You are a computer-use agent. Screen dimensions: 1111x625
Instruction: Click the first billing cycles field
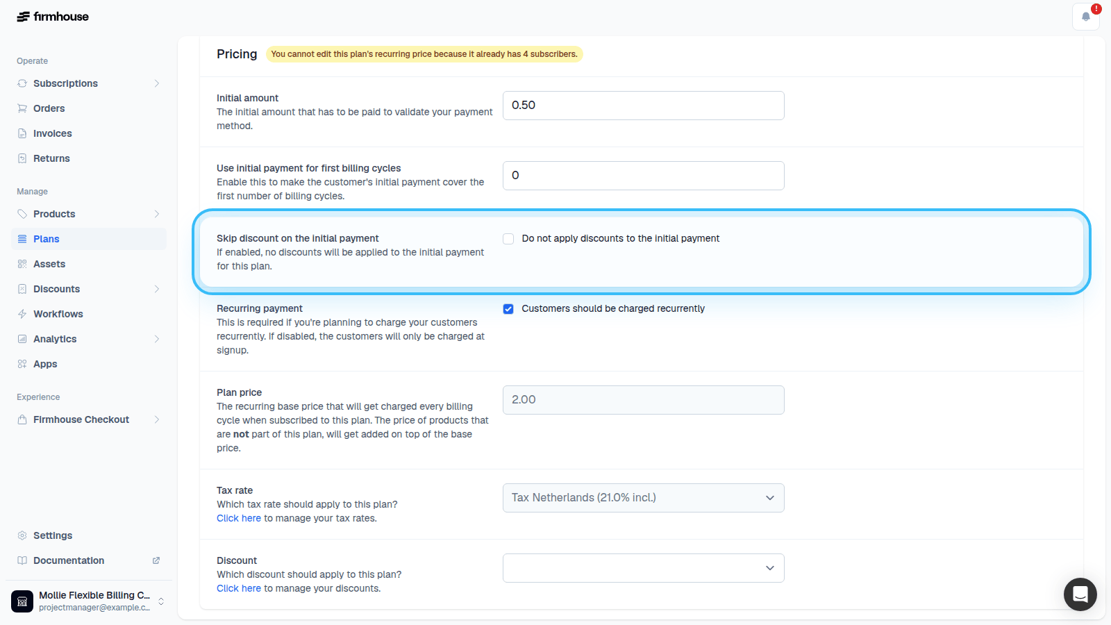(x=644, y=176)
